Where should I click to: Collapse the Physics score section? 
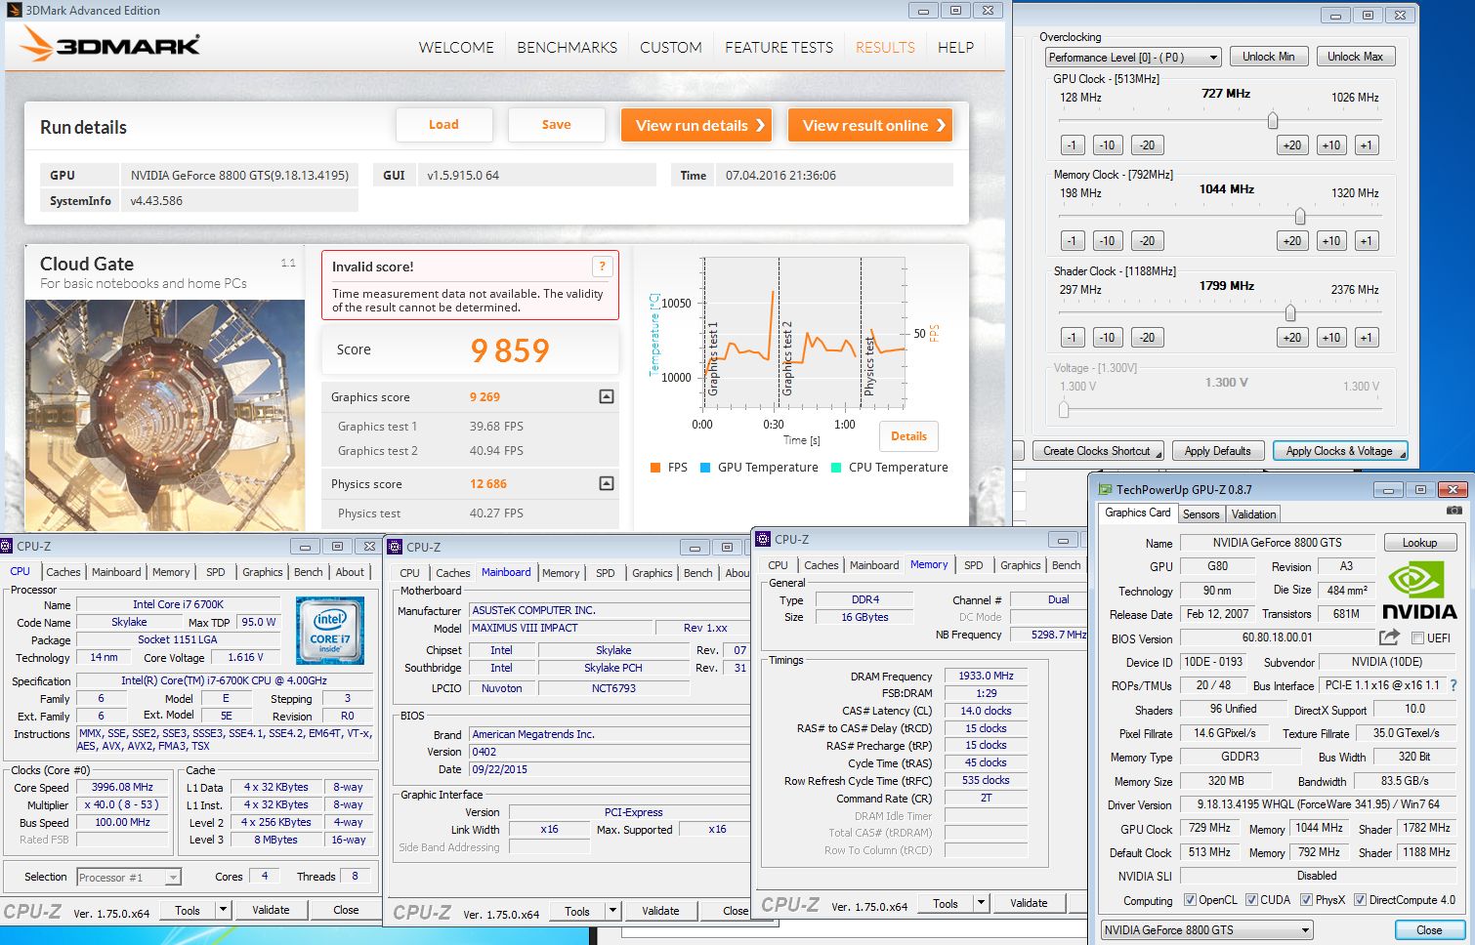point(606,483)
